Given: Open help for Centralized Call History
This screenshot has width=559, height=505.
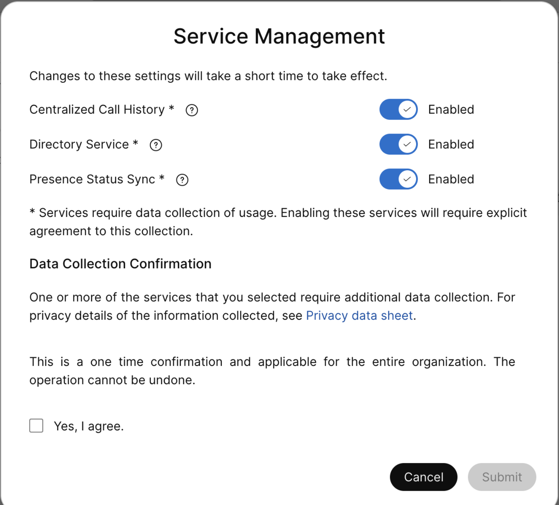Looking at the screenshot, I should 191,110.
